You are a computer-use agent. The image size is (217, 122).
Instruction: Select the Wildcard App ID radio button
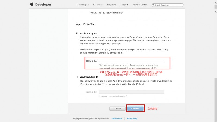coord(77,77)
